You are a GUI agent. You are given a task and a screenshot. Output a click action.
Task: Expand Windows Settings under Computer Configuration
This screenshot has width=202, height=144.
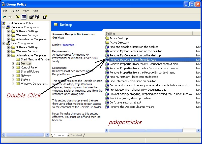click(x=9, y=35)
